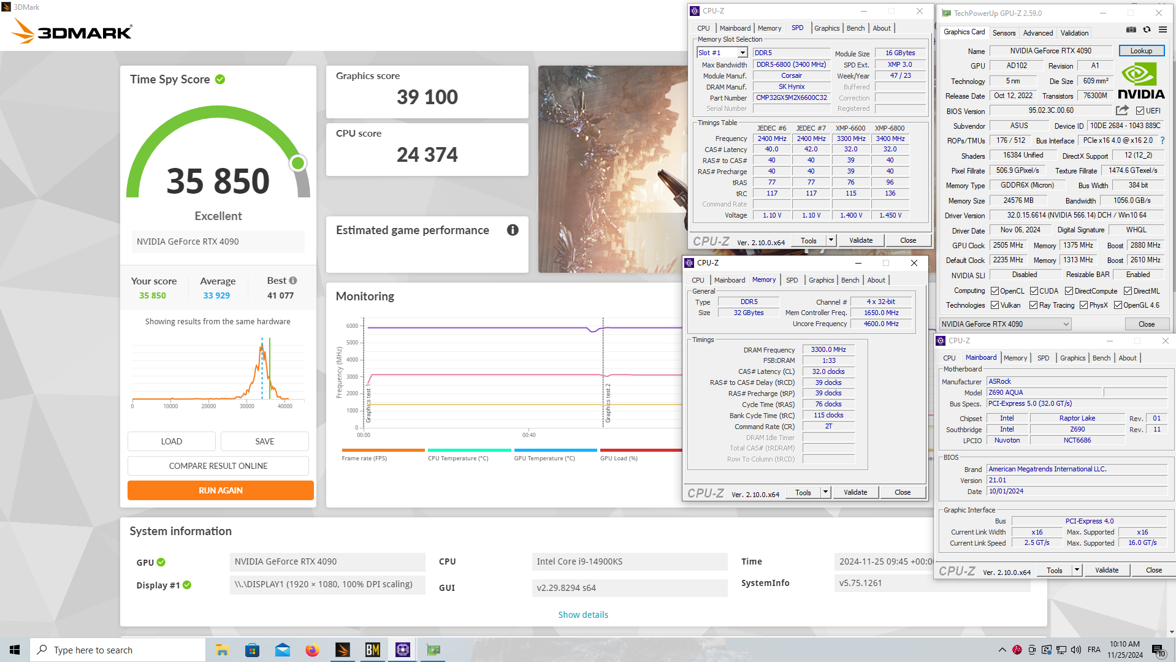The width and height of the screenshot is (1176, 662).
Task: Switch to Advanced tab in GPU-Z
Action: coord(1038,33)
